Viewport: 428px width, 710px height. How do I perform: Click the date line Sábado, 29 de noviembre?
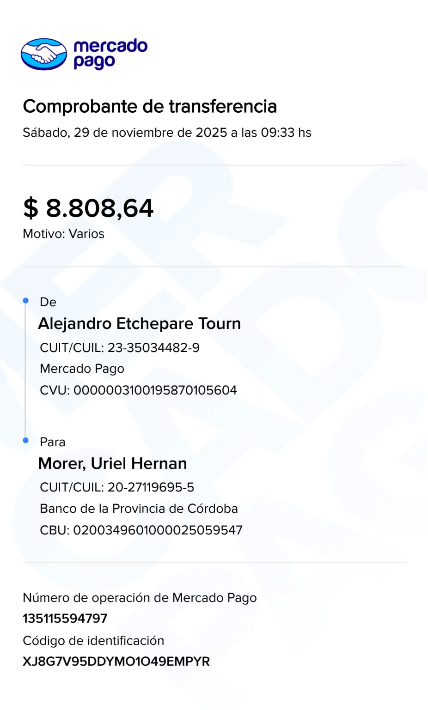(167, 133)
